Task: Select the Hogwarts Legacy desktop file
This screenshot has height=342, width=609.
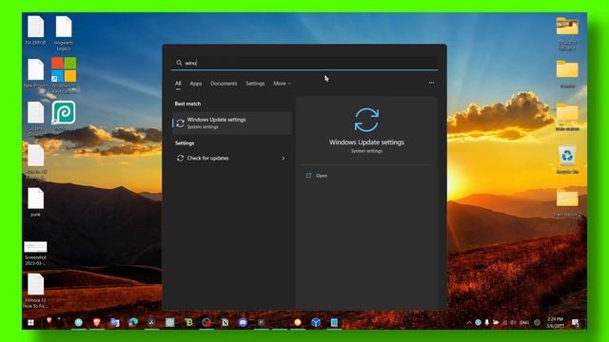Action: (x=64, y=33)
